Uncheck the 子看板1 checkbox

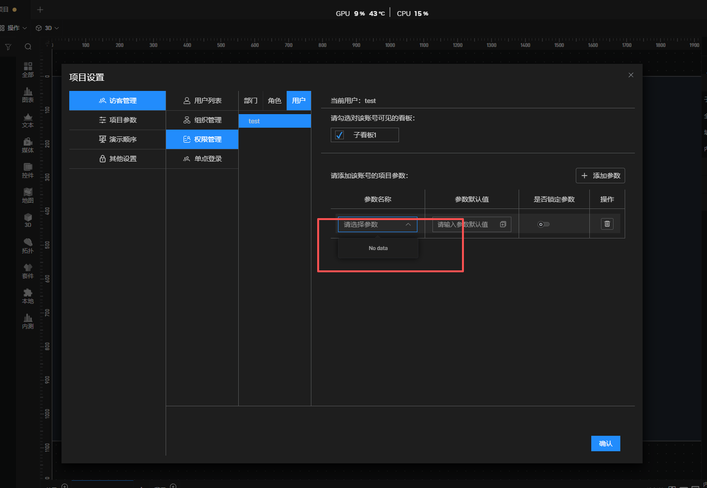(x=339, y=135)
